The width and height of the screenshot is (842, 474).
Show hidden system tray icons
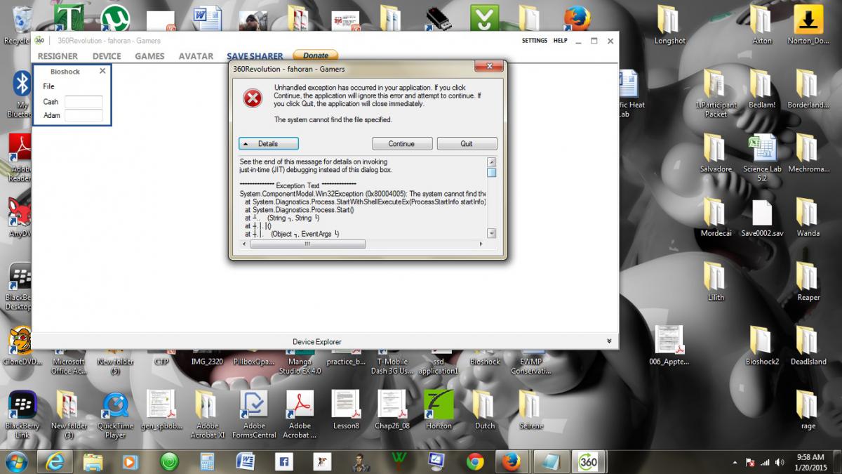click(735, 462)
